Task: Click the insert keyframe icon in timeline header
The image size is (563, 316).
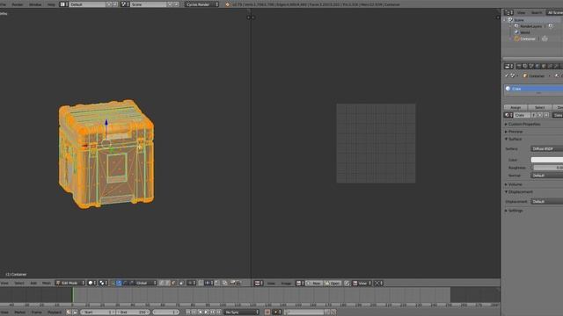Action: [x=327, y=312]
